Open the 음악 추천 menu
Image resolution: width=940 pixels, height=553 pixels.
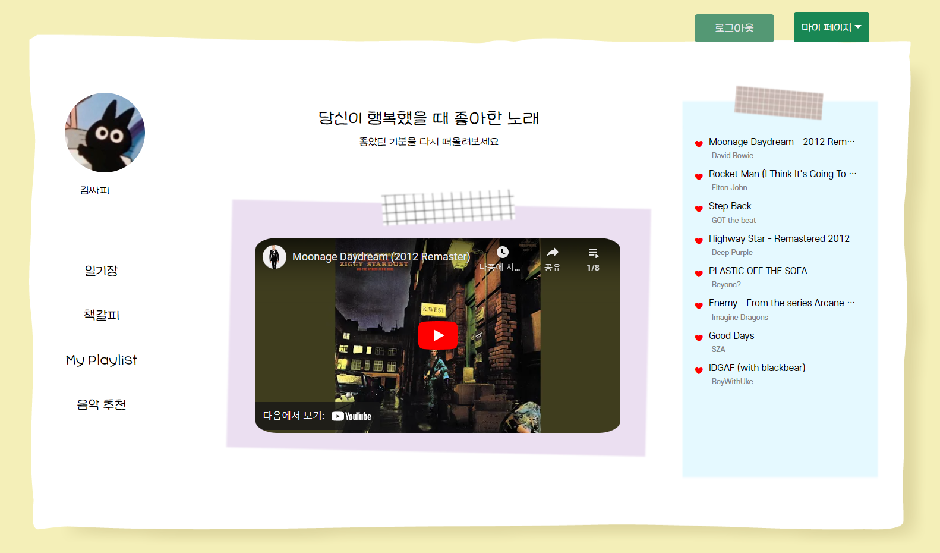(102, 404)
